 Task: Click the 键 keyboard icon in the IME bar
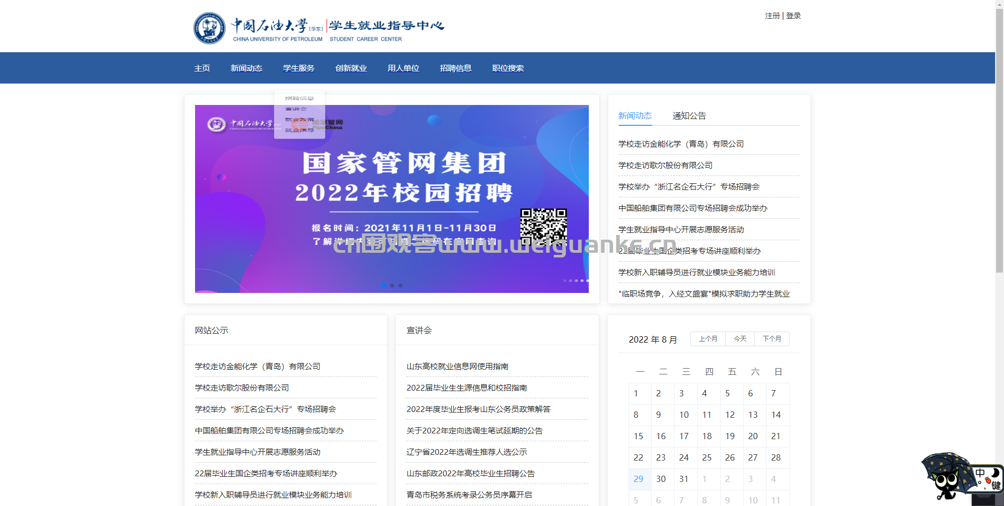[x=996, y=486]
